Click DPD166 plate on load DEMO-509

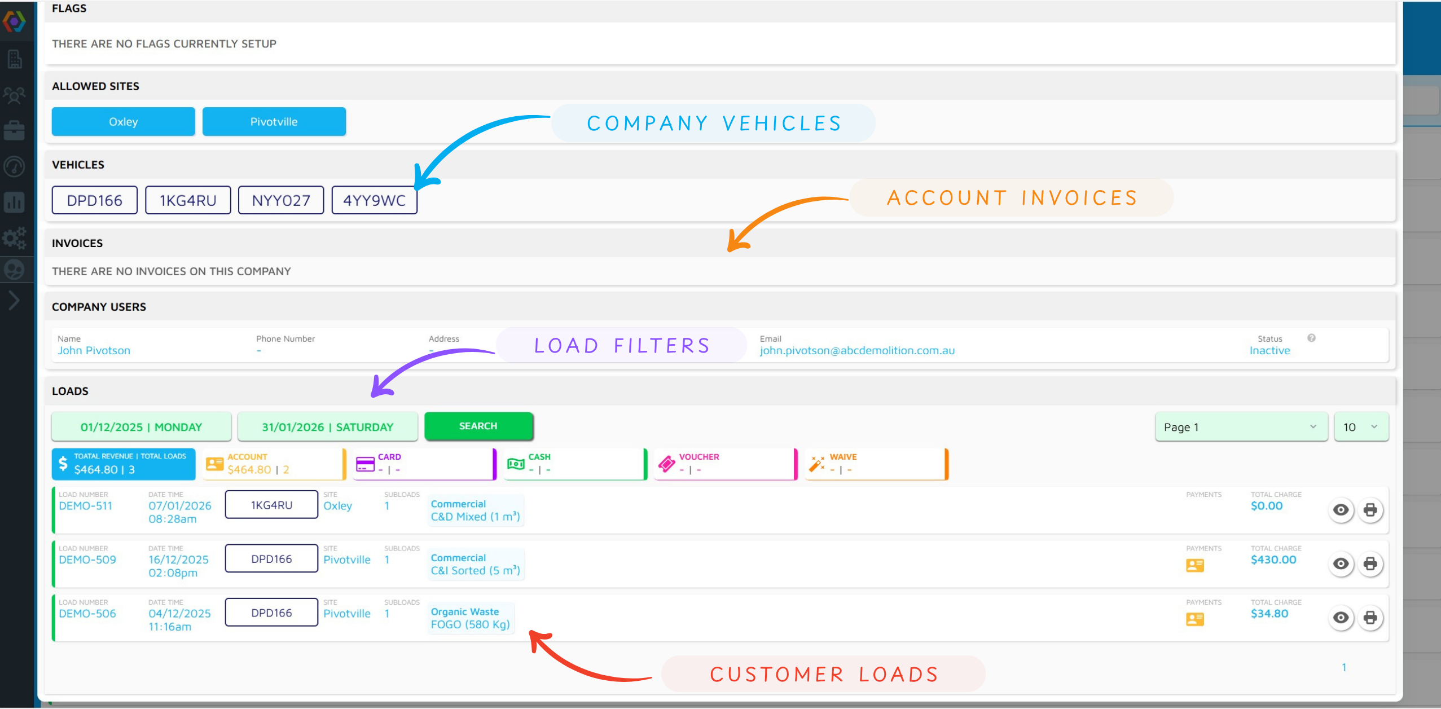pyautogui.click(x=271, y=558)
